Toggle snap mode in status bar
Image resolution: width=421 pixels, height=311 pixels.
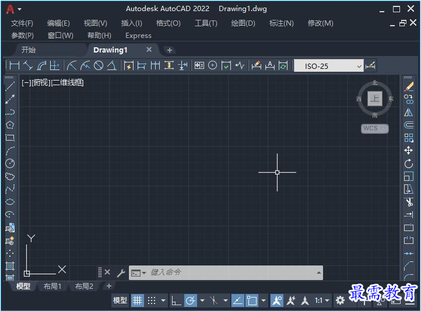pos(152,300)
